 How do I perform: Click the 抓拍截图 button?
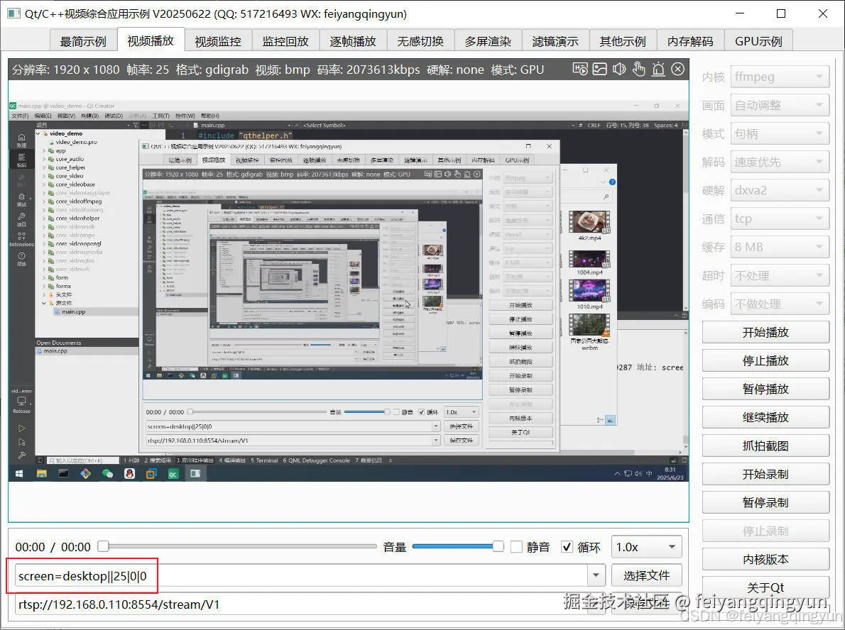click(x=765, y=446)
